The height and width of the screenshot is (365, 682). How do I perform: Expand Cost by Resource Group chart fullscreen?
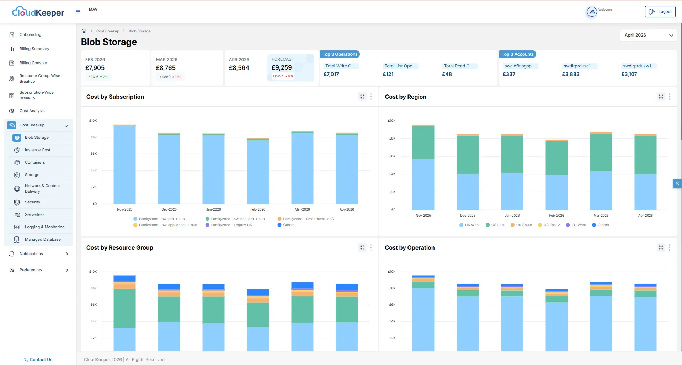click(x=362, y=247)
